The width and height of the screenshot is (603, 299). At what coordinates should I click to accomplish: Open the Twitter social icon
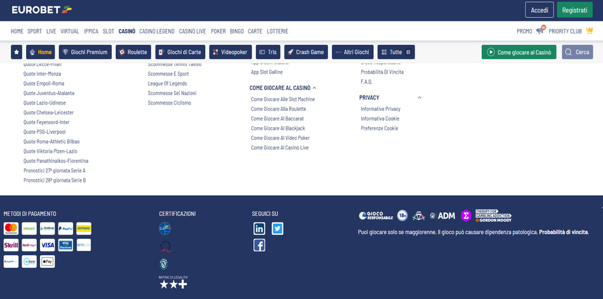277,229
